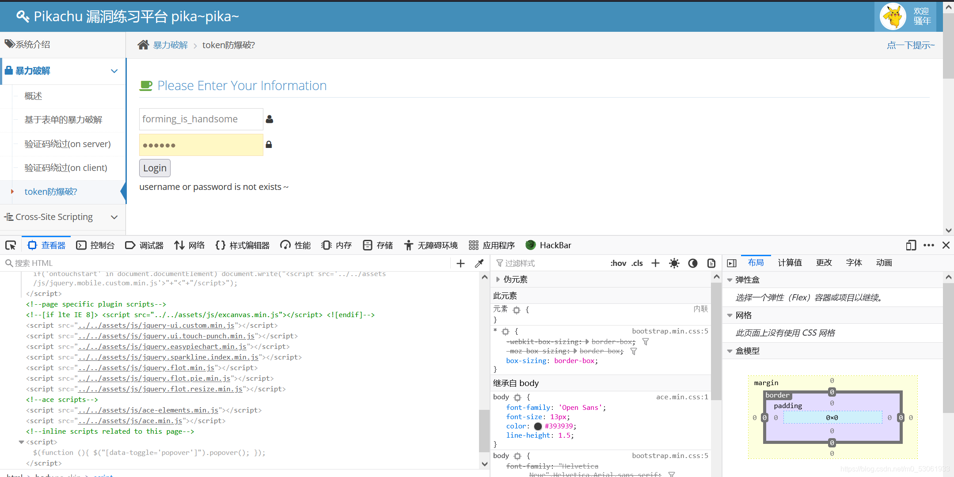The height and width of the screenshot is (477, 954).
Task: Open the 控制台 console tab
Action: (95, 245)
